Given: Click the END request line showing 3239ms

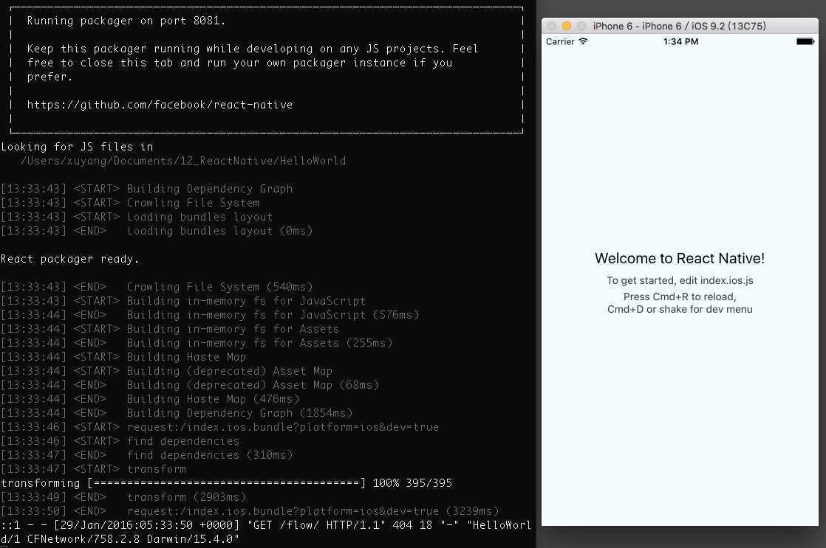Looking at the screenshot, I should [250, 511].
